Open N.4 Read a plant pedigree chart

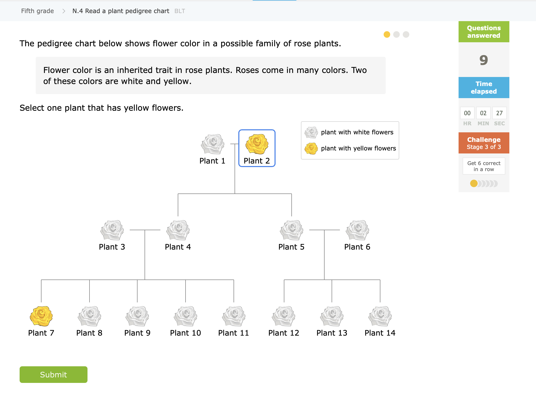pos(121,11)
